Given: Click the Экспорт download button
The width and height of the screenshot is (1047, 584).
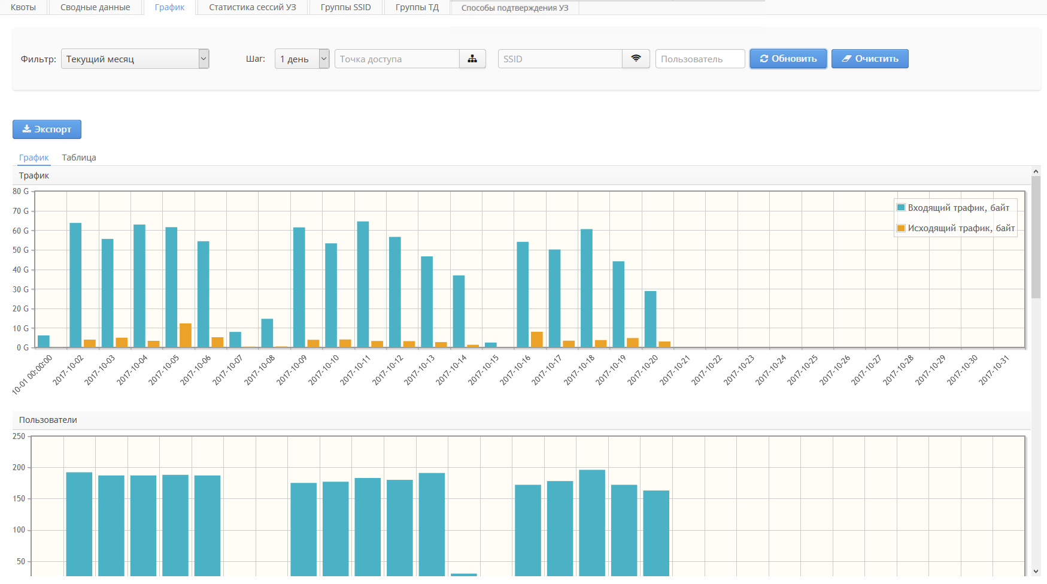Looking at the screenshot, I should tap(47, 129).
